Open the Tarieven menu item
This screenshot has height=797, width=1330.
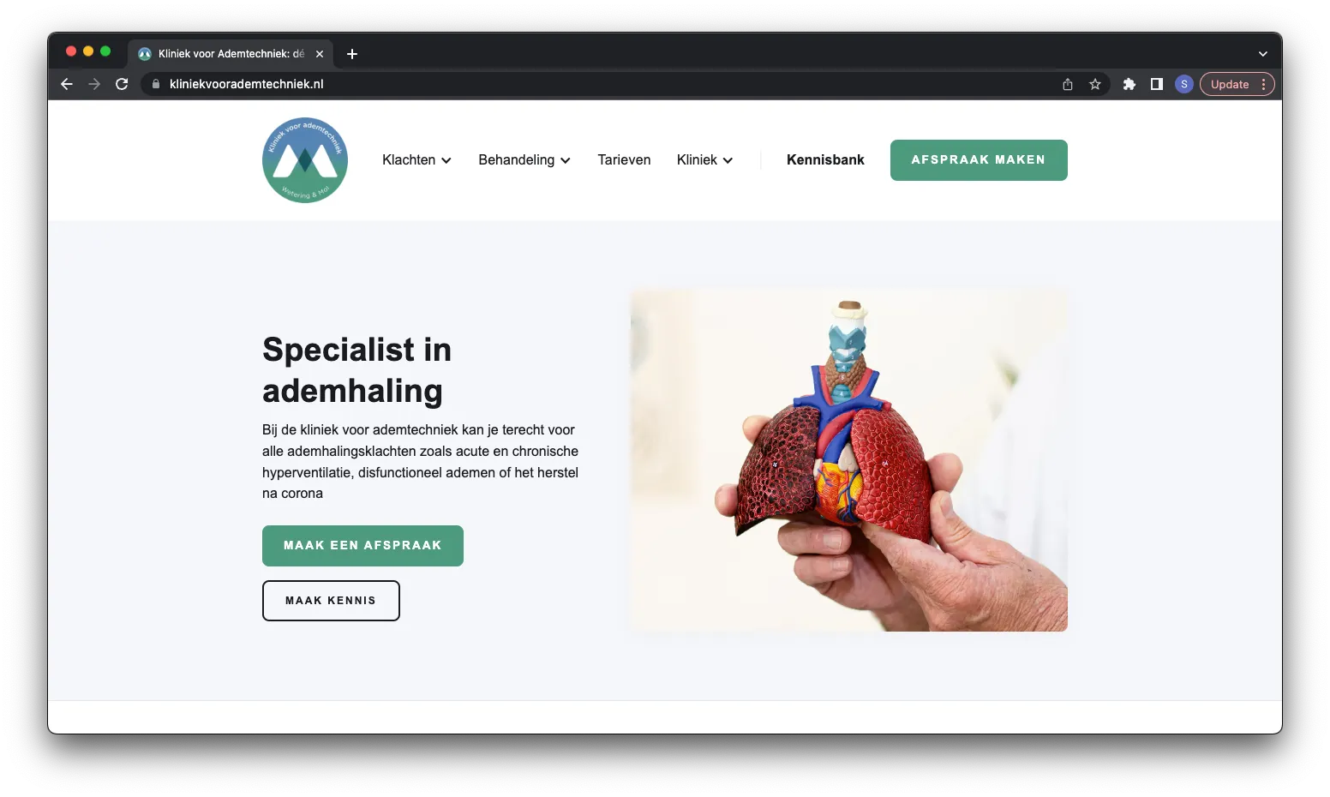[624, 160]
